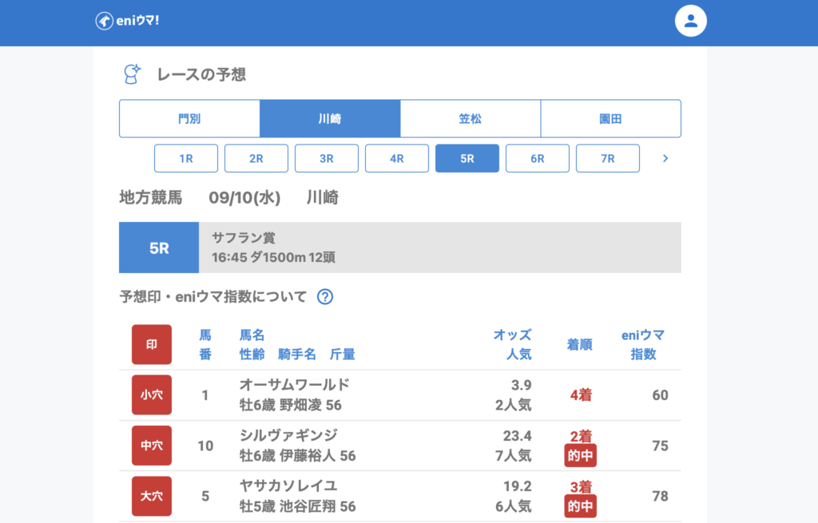818x523 pixels.
Task: Click the red 印 header badge
Action: pyautogui.click(x=151, y=344)
